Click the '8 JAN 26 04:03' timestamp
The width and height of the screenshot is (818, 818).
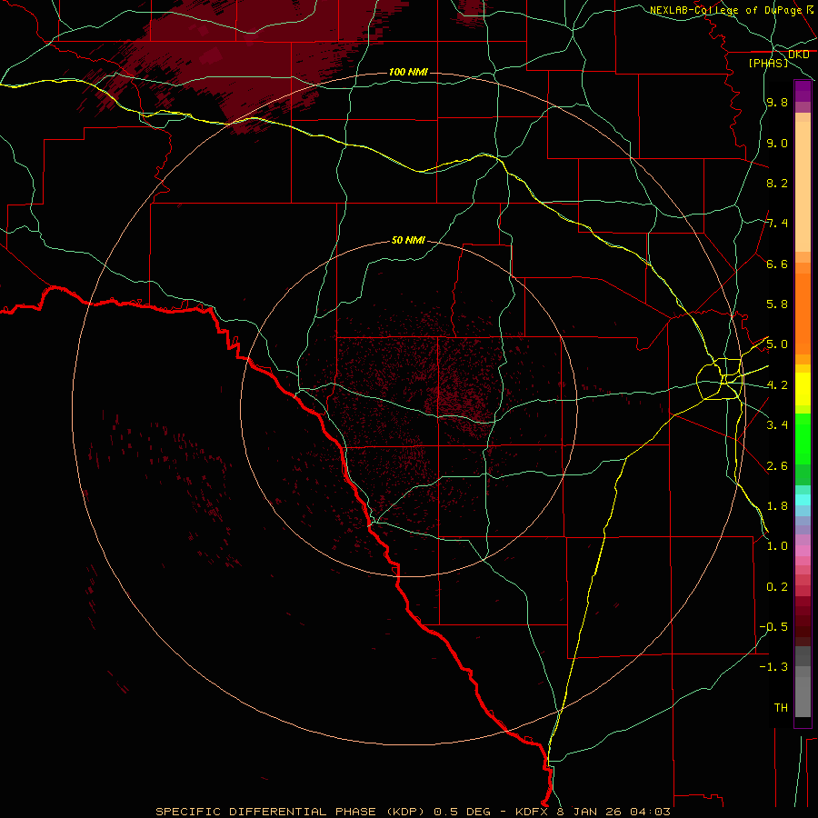[614, 812]
